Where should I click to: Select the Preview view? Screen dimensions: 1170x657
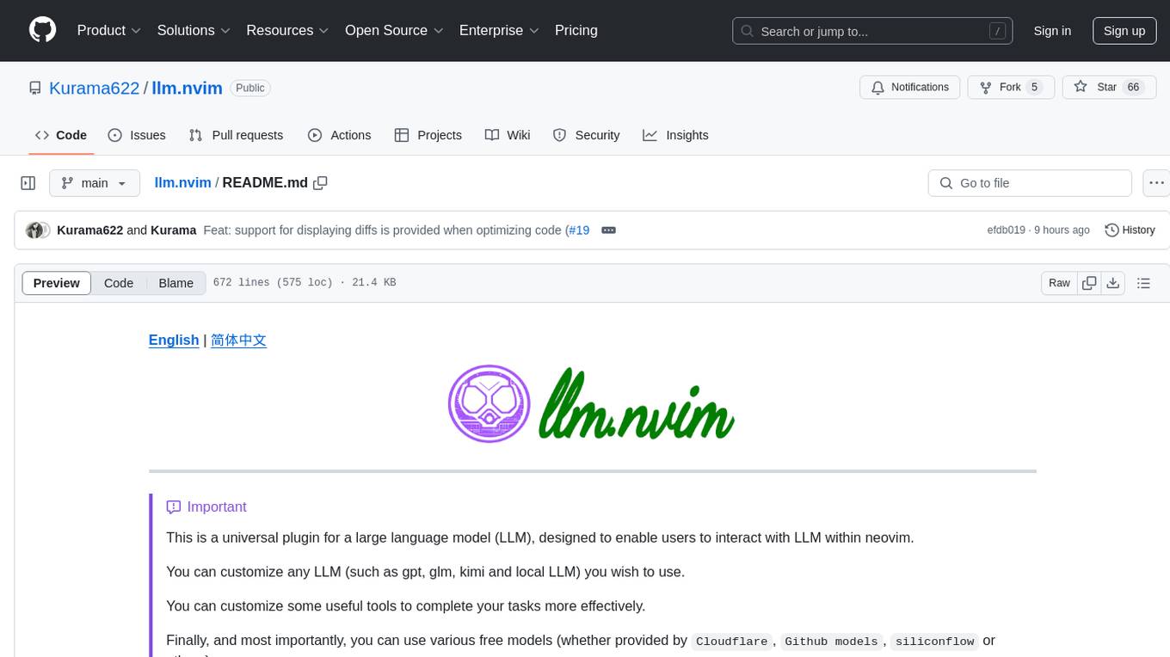tap(57, 283)
